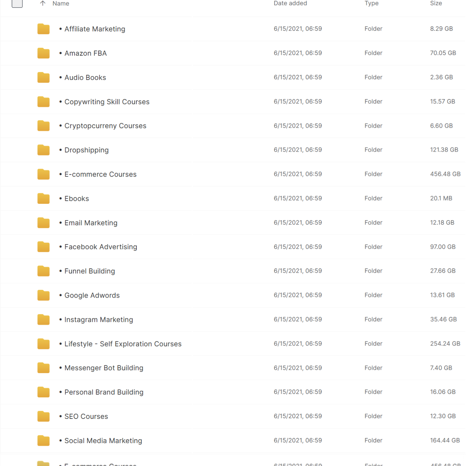Screen dimensions: 466x466
Task: Open the Instagram Marketing folder icon
Action: pyautogui.click(x=43, y=319)
